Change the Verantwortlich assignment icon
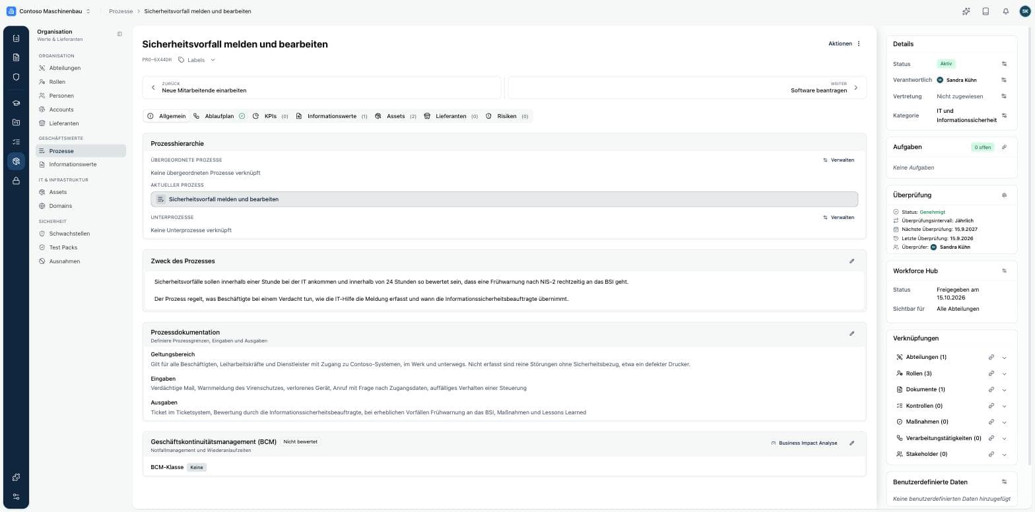This screenshot has width=1035, height=512. coord(1004,80)
